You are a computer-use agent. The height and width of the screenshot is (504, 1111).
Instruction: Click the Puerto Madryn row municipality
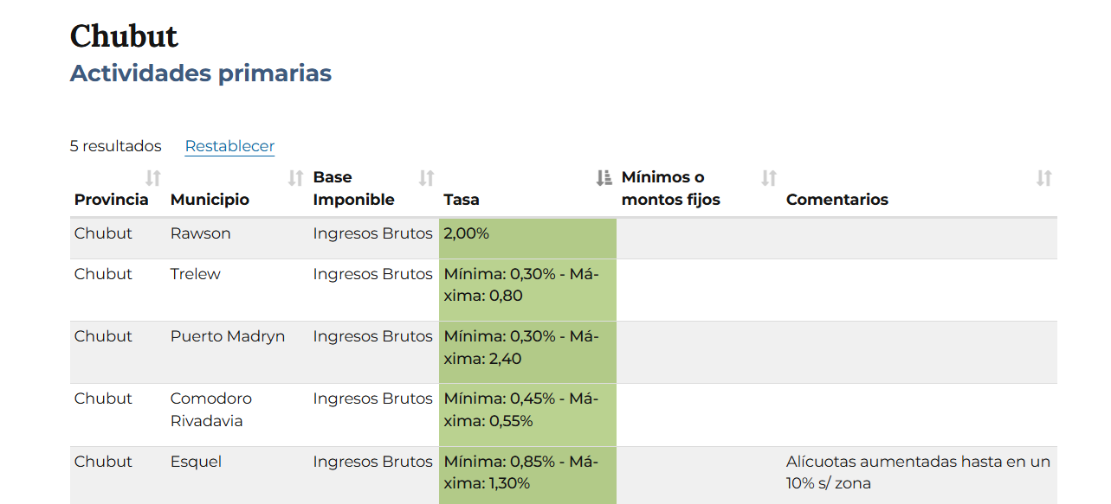(x=227, y=336)
